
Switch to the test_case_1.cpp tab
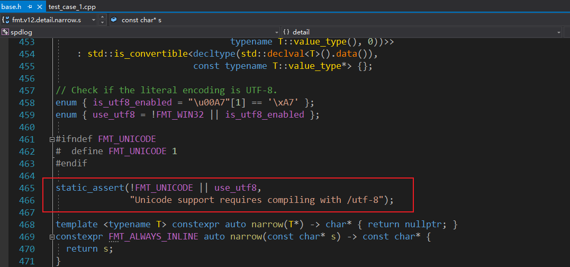72,7
